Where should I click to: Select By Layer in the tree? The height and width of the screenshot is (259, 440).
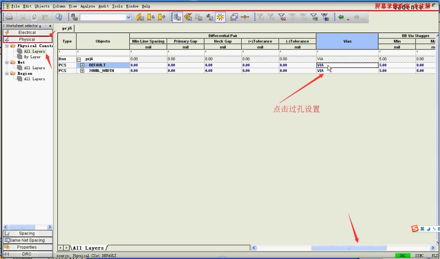coord(32,57)
